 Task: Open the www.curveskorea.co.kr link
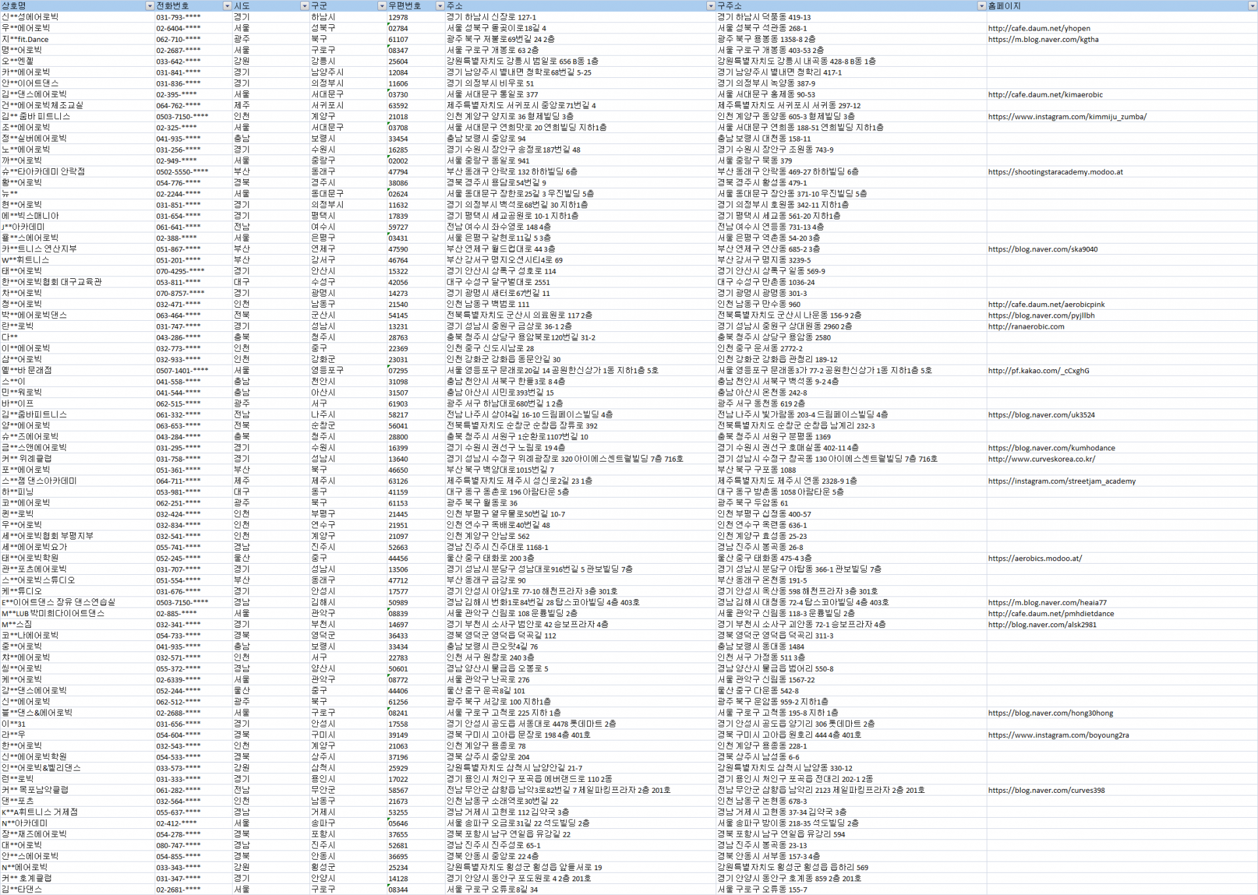tap(1041, 459)
